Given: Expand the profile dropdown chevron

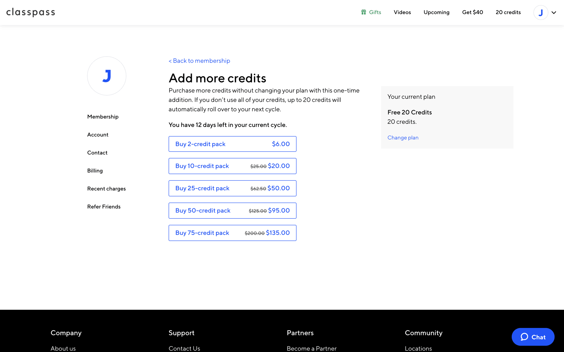Looking at the screenshot, I should tap(554, 13).
